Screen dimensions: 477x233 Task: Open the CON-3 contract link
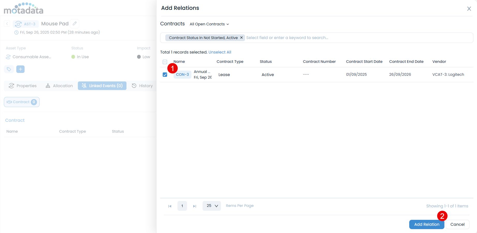click(182, 74)
